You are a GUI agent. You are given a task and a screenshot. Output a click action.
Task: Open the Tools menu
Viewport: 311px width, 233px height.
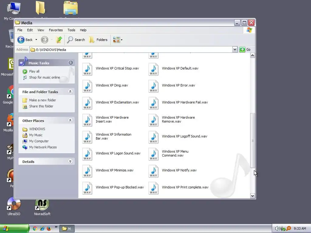71,30
